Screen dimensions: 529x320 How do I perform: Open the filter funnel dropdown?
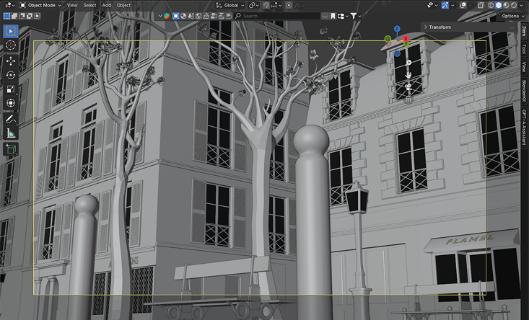356,16
